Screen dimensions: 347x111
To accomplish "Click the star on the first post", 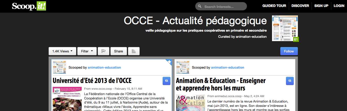I will click(169, 62).
